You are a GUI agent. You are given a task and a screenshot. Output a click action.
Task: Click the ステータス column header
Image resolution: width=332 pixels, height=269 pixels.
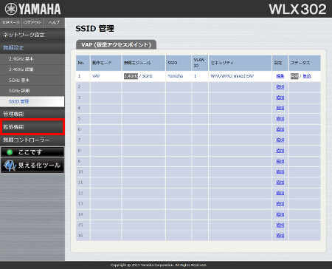(x=305, y=63)
